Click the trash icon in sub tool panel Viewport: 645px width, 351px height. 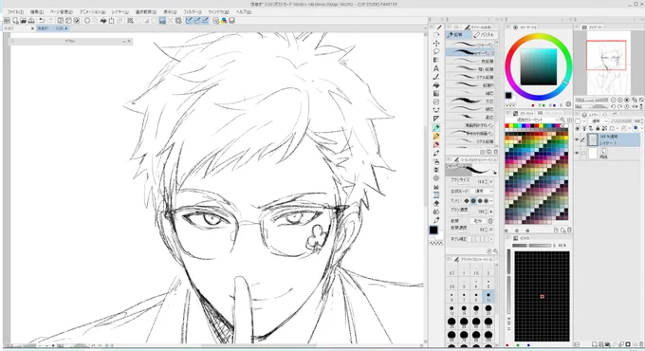coord(496,152)
